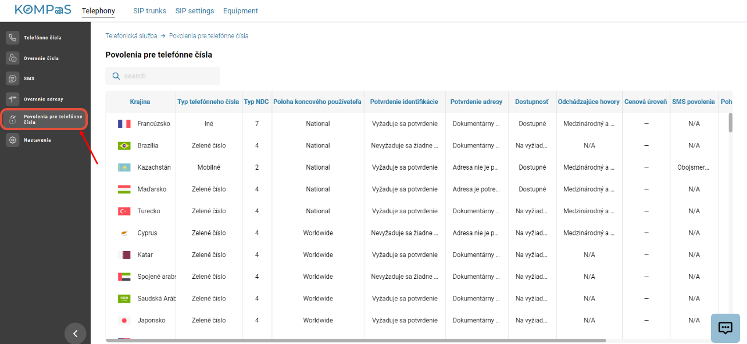Viewport: 747px width, 344px height.
Task: Open the chat support widget
Action: click(725, 328)
